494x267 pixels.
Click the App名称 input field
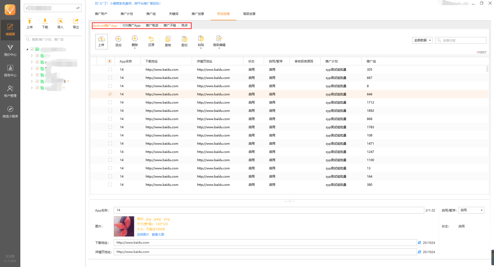269,210
